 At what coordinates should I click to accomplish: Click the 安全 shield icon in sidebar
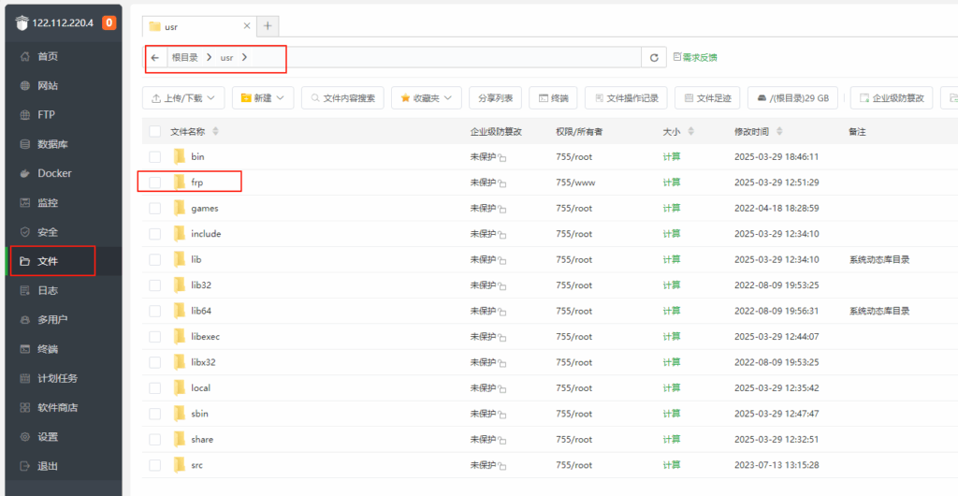point(25,232)
